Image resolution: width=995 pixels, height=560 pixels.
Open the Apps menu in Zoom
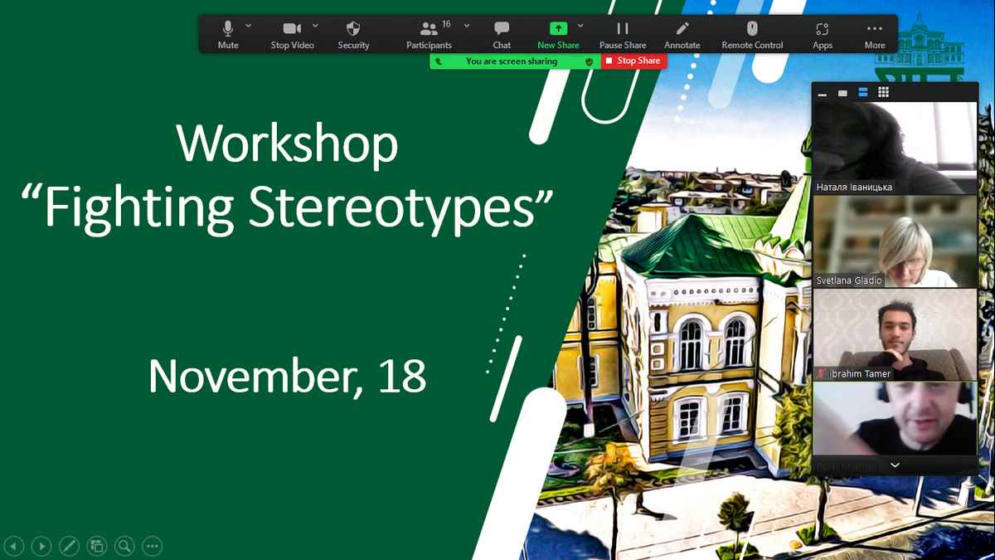(x=823, y=34)
